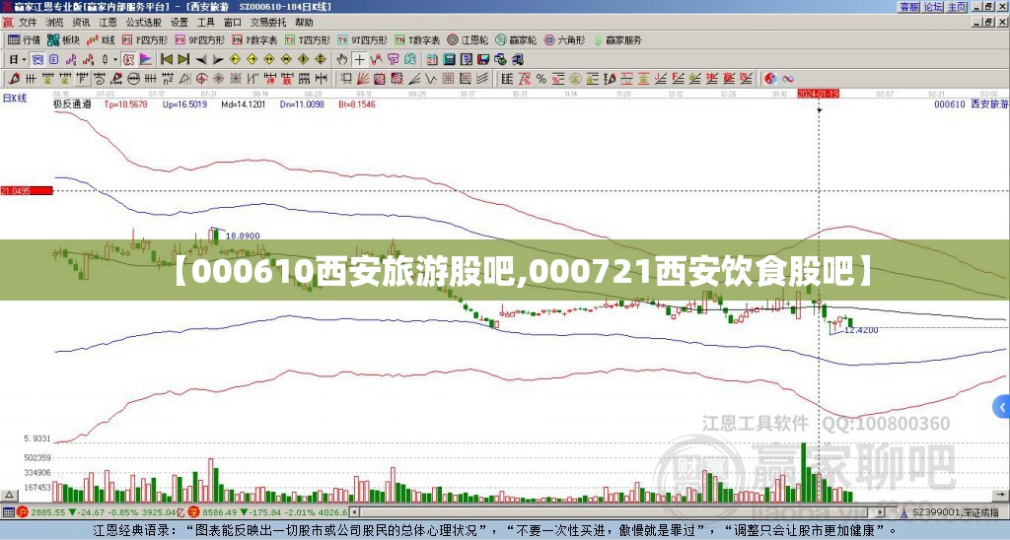This screenshot has height=540, width=1010.
Task: Open the 六角形 hexagon tool
Action: coord(565,39)
